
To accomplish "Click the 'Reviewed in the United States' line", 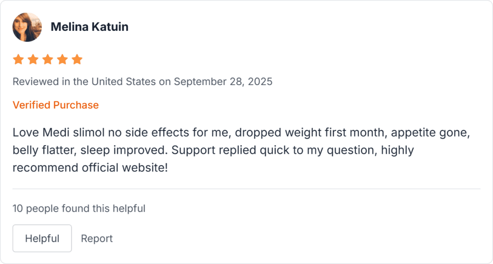I will [x=84, y=81].
